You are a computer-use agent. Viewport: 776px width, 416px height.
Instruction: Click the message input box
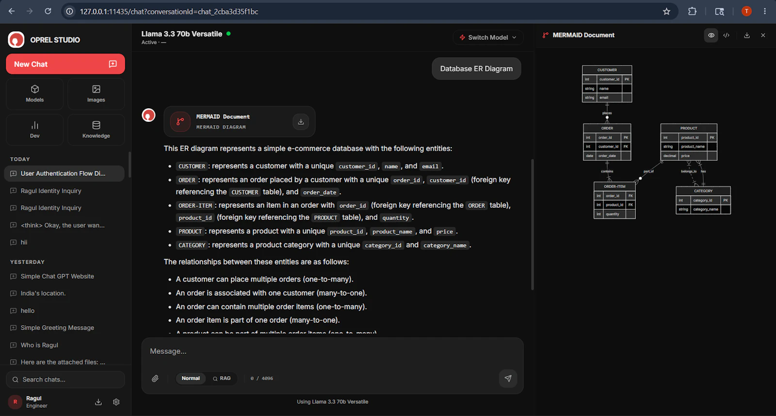tap(332, 351)
